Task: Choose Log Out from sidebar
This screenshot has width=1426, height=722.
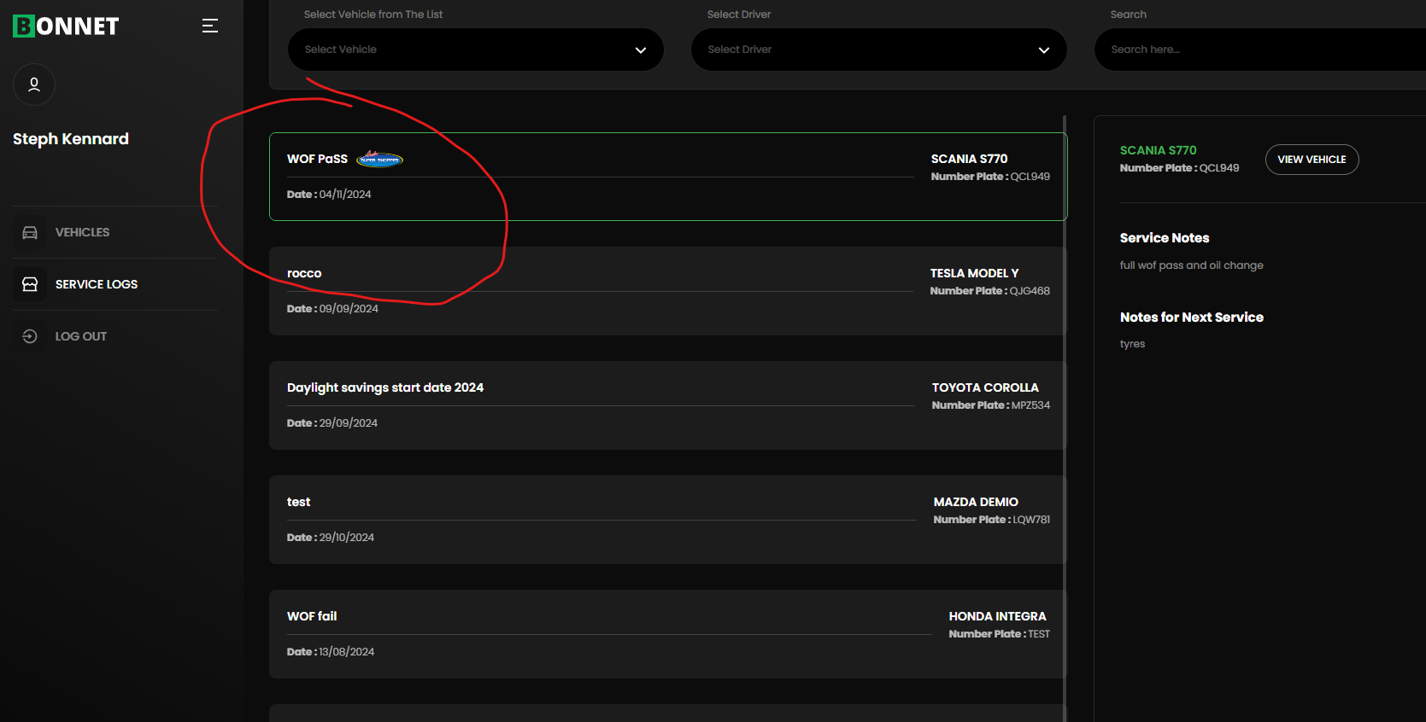Action: 81,336
